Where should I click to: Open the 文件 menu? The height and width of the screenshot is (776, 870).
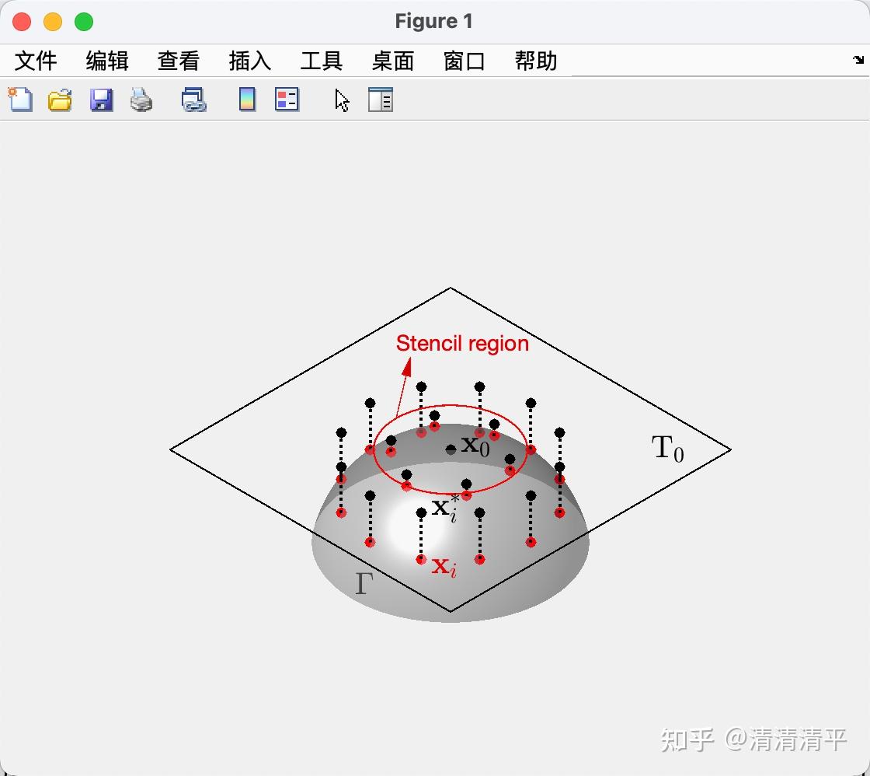[x=35, y=61]
